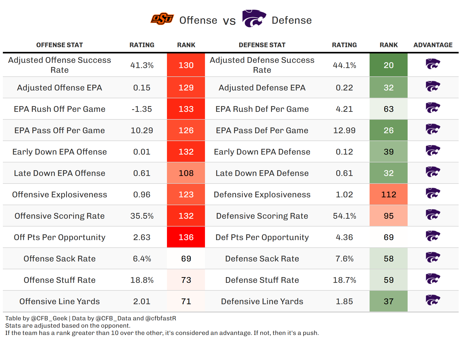Click the OFFENSE STAT column header

pyautogui.click(x=59, y=45)
